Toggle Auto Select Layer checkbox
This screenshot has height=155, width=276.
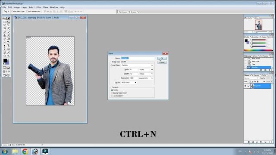coord(12,12)
